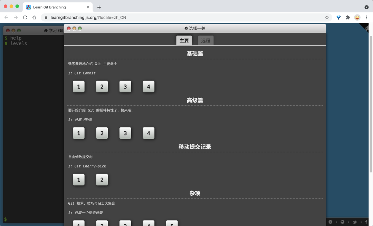Click the '1: 分离 HEAD' label
This screenshot has height=226, width=373.
tap(80, 120)
